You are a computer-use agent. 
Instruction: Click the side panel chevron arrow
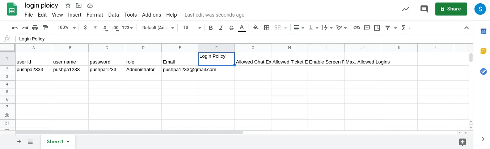pyautogui.click(x=483, y=139)
